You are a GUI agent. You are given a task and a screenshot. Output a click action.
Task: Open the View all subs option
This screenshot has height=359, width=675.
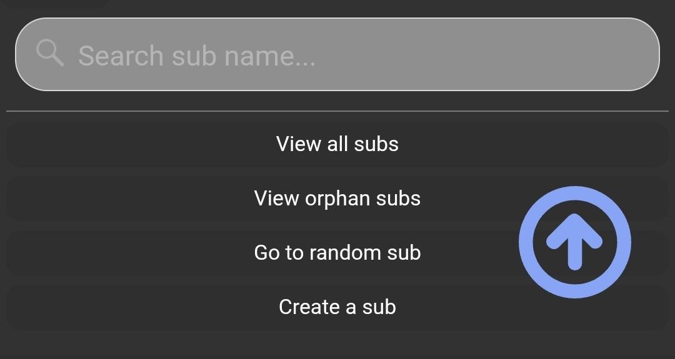point(337,144)
